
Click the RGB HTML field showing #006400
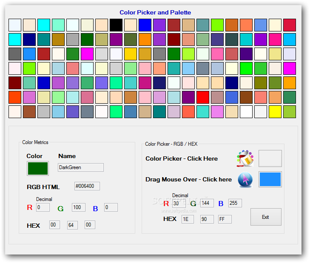87,186
